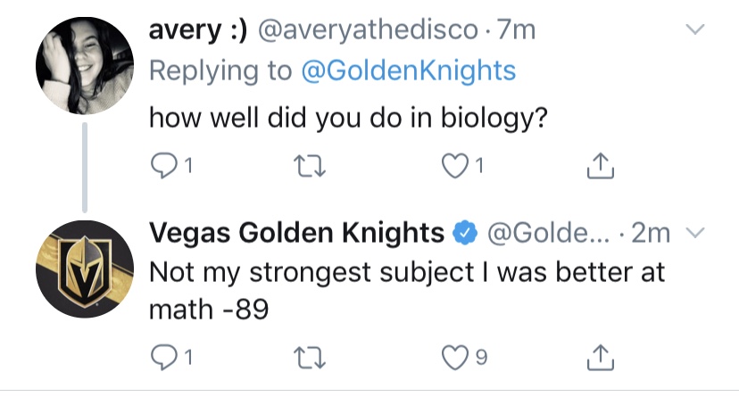Open the @averyathedisco handle
The height and width of the screenshot is (397, 739).
(368, 30)
